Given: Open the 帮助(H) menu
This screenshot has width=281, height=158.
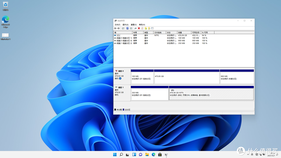Looking at the screenshot, I should pyautogui.click(x=142, y=25).
